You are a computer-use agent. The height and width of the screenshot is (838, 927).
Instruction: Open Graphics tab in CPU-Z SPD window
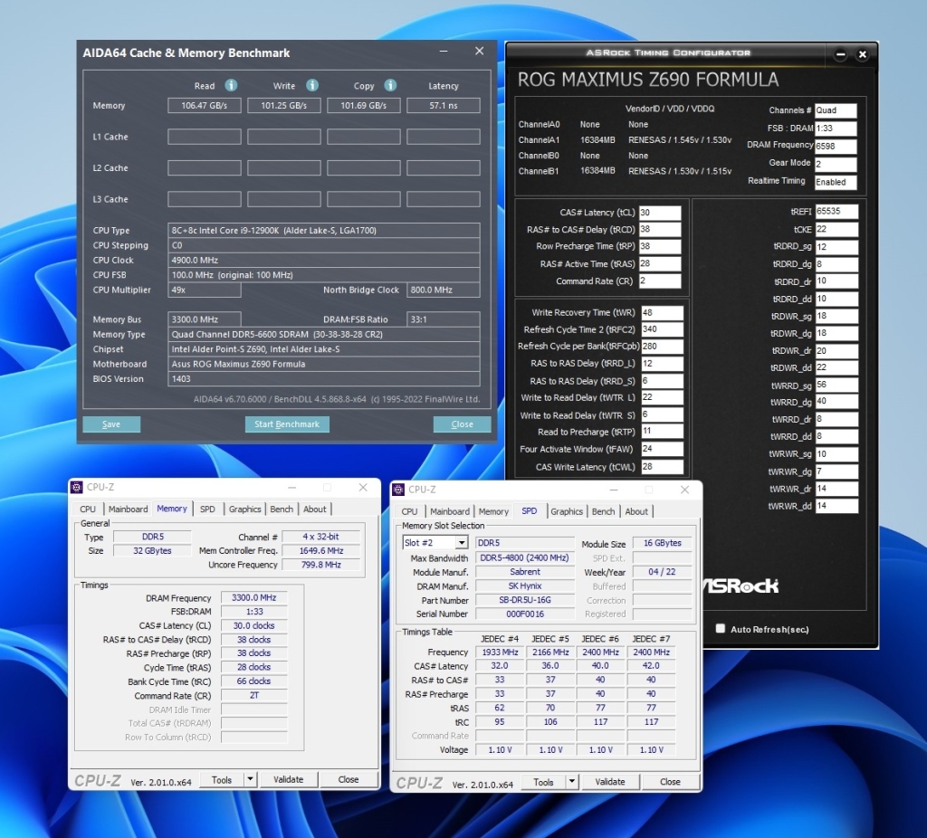[x=567, y=511]
